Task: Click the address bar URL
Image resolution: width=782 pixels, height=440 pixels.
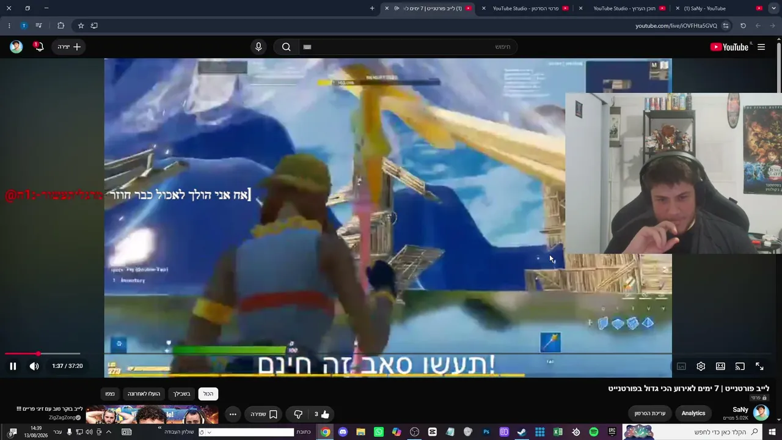Action: 676,26
